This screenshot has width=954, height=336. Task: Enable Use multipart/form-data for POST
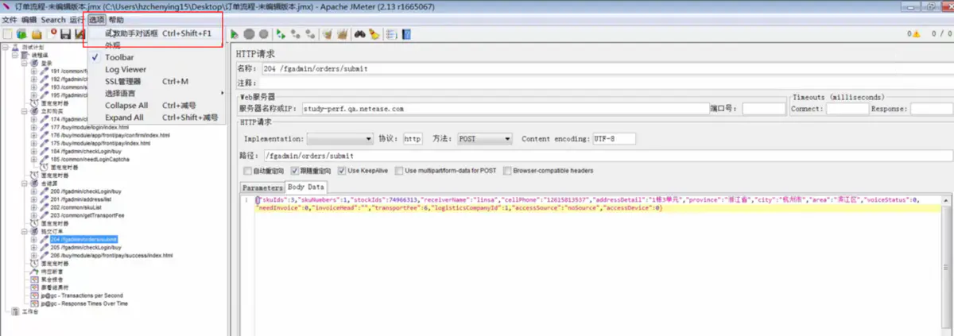(x=401, y=171)
